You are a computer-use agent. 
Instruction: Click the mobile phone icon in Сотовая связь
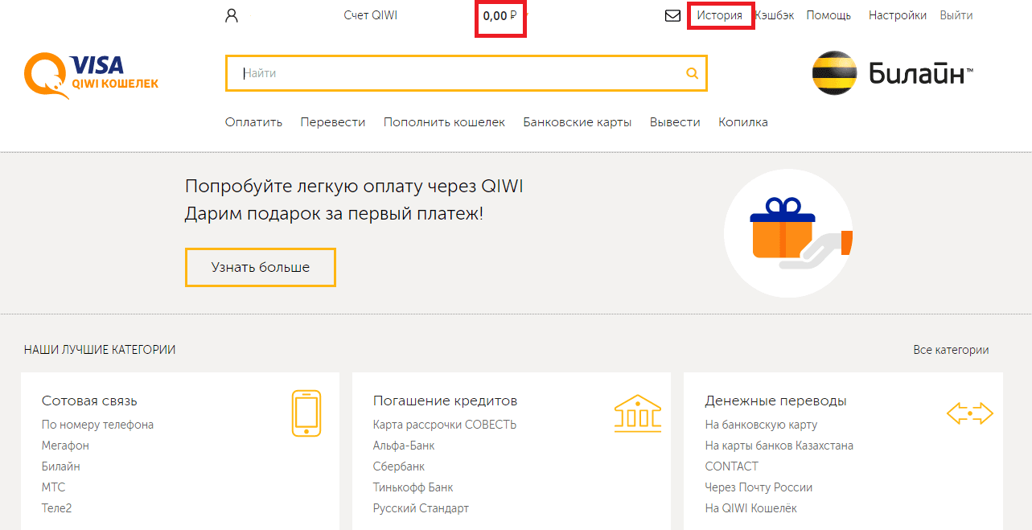coord(306,413)
